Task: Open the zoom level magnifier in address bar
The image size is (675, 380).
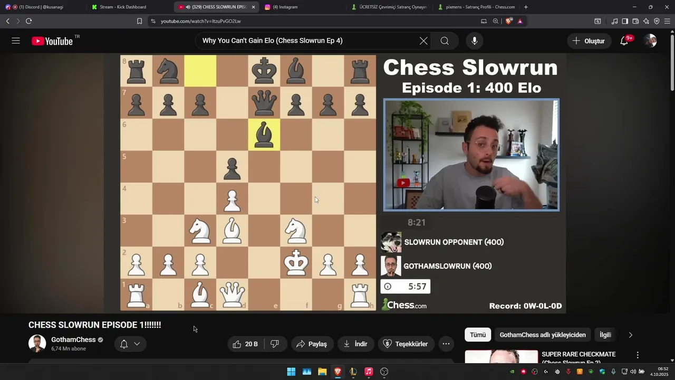Action: click(x=496, y=21)
